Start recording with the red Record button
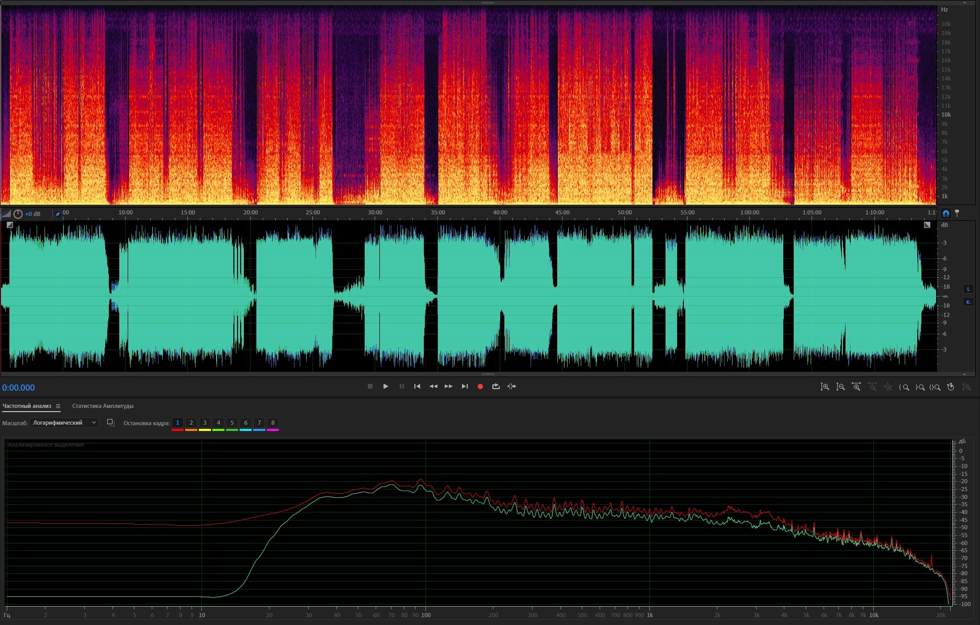The image size is (980, 625). click(x=480, y=387)
